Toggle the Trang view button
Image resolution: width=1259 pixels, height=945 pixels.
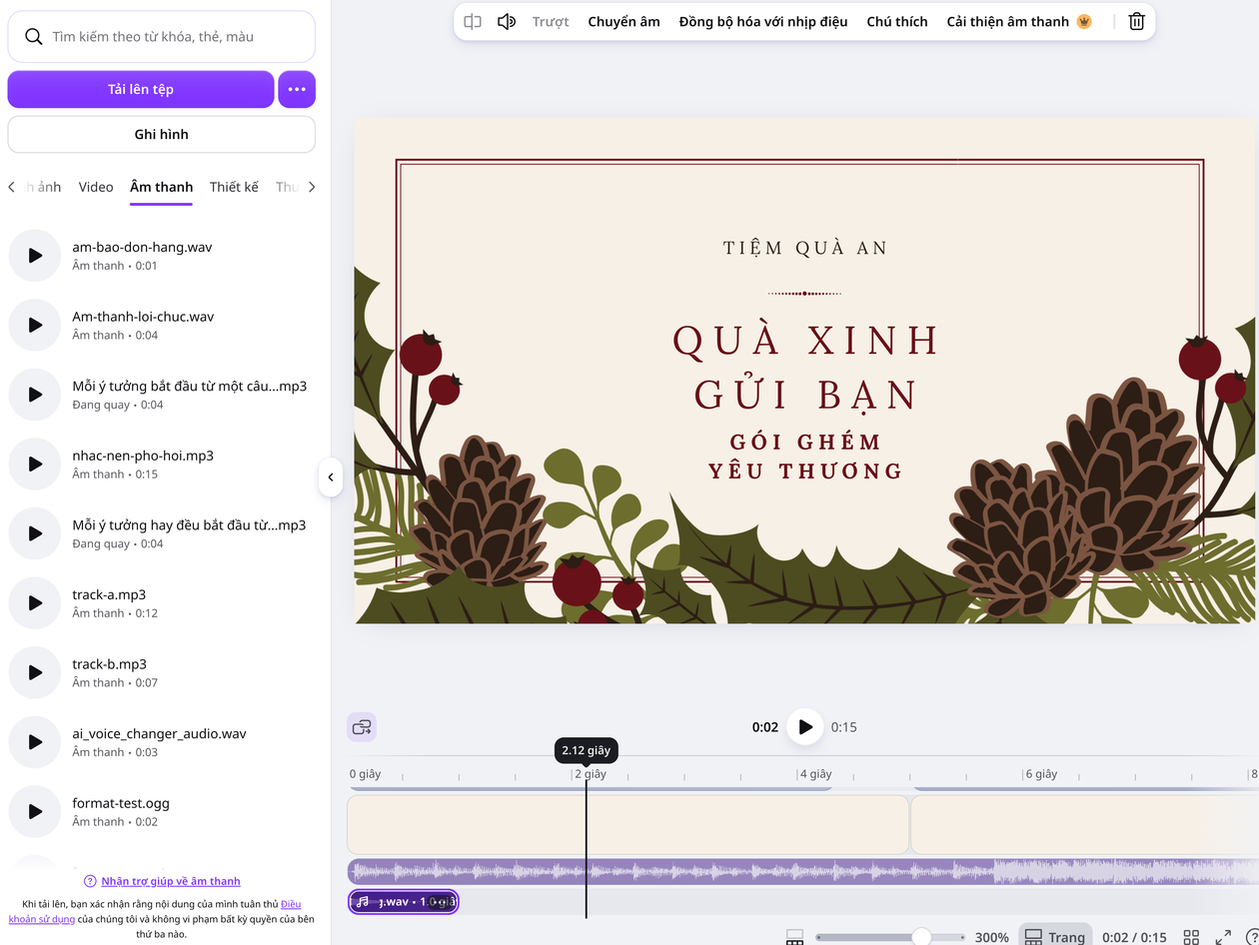pos(1055,937)
